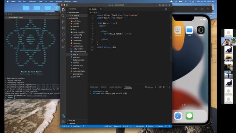Open the Go menu in menu bar
Screen dimensions: 236x133
[46, 1]
